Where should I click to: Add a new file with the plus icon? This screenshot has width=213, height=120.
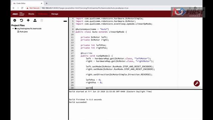[x=28, y=20]
